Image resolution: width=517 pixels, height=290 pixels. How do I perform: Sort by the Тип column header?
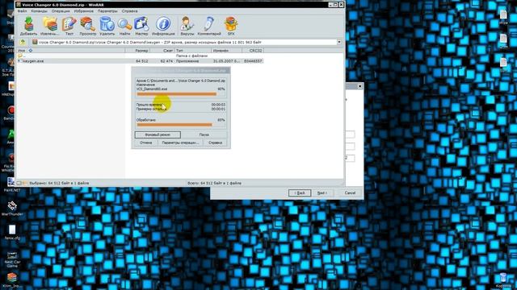[193, 51]
